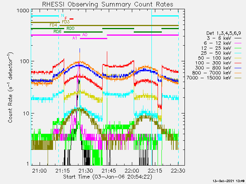Select the '3 - 6 keV' legend label
The height and width of the screenshot is (184, 246).
coord(219,38)
